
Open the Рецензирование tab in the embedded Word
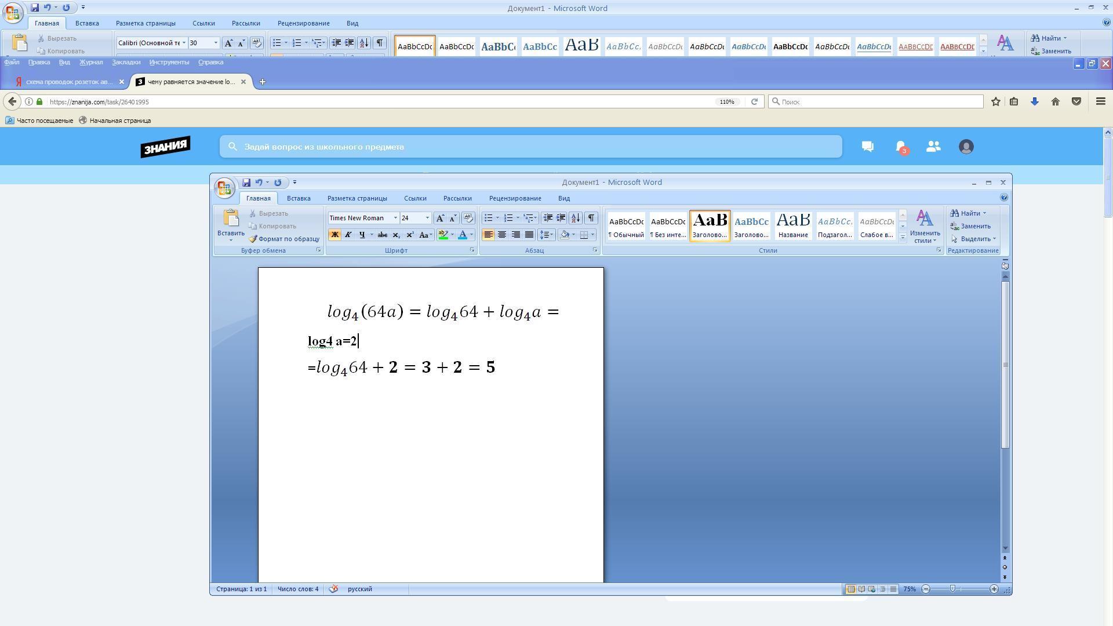pyautogui.click(x=515, y=198)
